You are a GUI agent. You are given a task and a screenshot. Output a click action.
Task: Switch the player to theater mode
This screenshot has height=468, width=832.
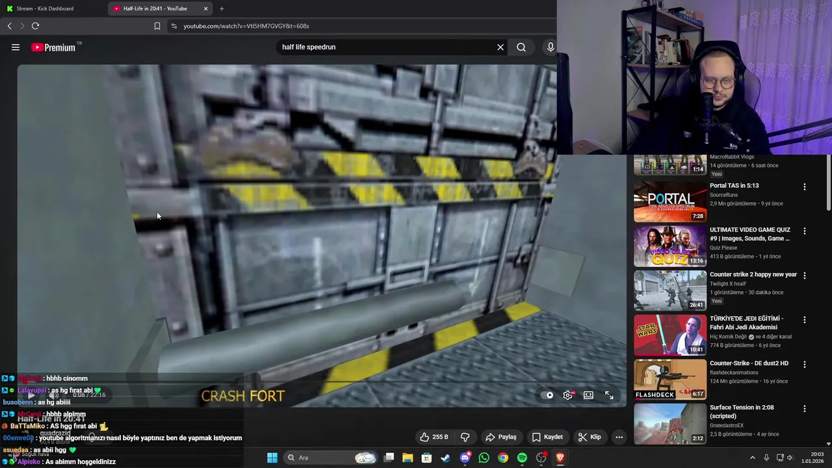pyautogui.click(x=588, y=395)
